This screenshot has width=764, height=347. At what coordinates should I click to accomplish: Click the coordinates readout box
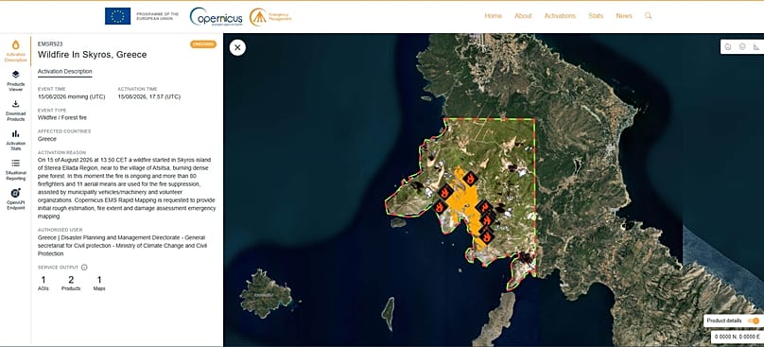point(737,337)
